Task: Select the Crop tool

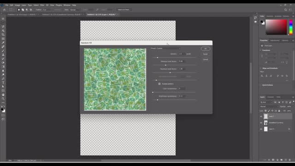Action: (x=3, y=35)
